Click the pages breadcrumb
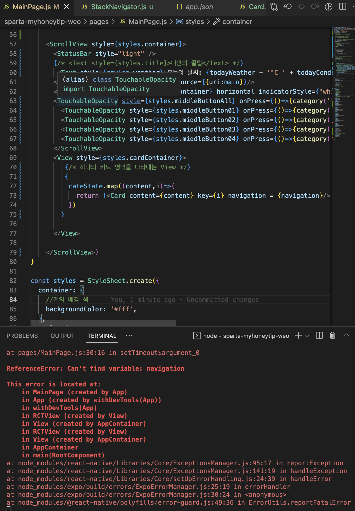The height and width of the screenshot is (511, 355). pos(99,21)
